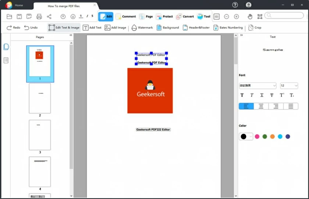The width and height of the screenshot is (309, 199).
Task: Pick the orange color swatch
Action: pos(272,137)
